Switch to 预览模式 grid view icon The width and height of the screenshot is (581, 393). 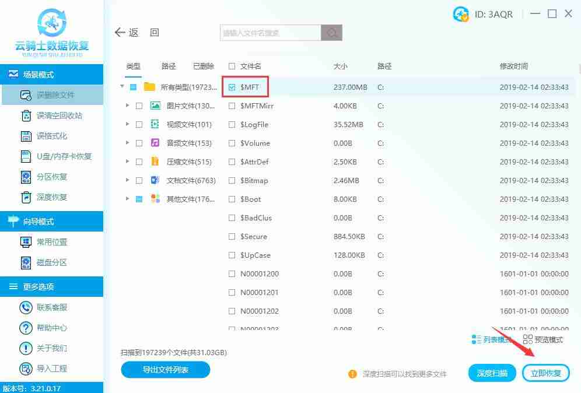pos(528,339)
